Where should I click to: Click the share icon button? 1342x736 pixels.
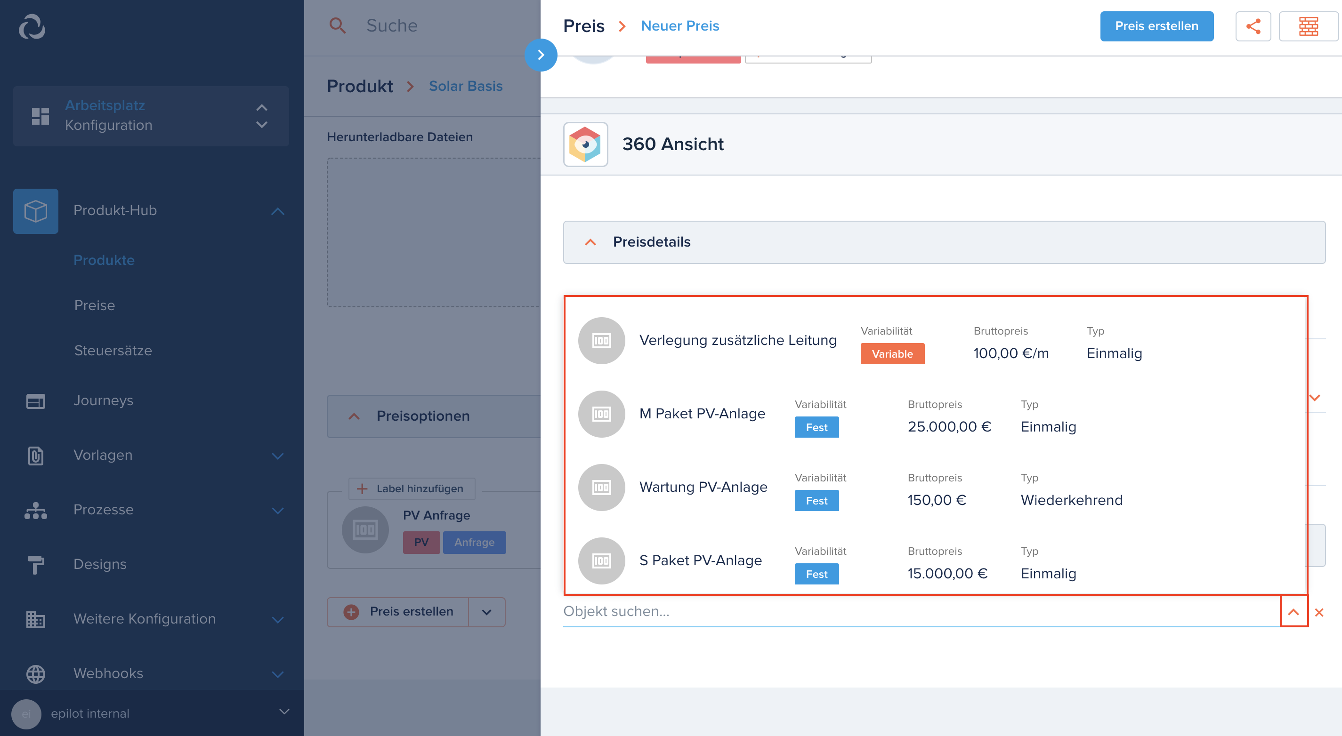coord(1253,26)
